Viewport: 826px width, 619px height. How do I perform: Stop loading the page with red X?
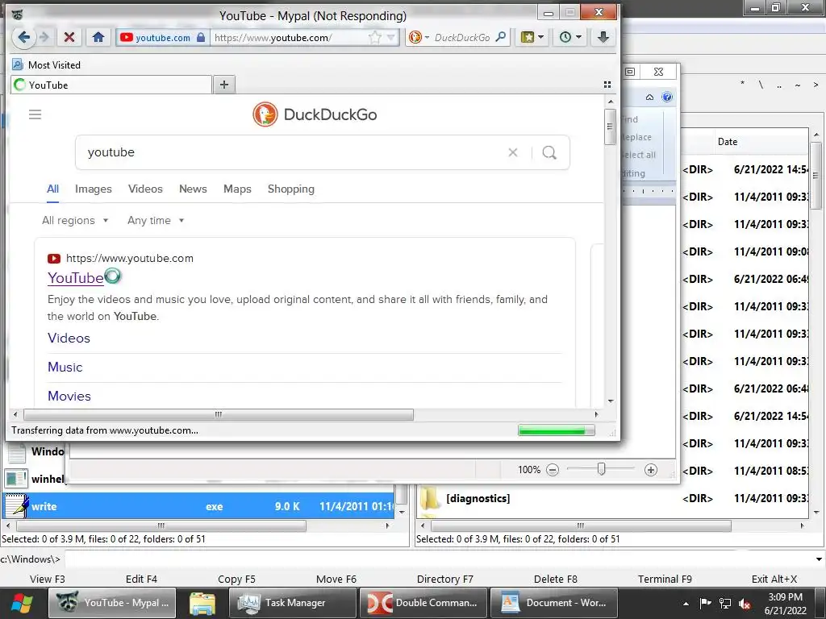69,37
